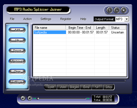Viewport: 137px width, 108px height.
Task: Click the Split button
Action: point(51,87)
